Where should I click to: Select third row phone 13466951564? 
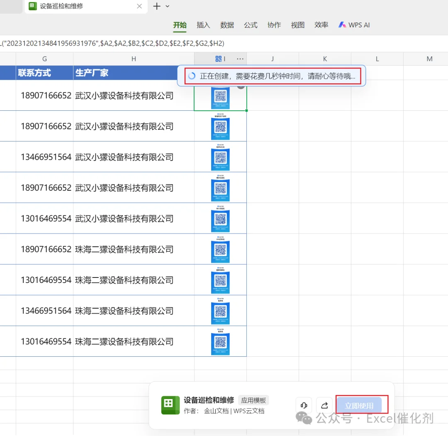point(44,157)
